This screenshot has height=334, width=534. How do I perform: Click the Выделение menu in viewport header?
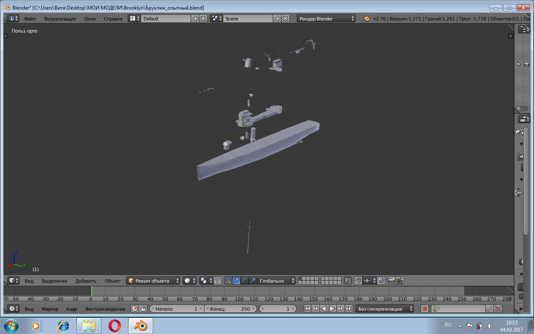54,281
